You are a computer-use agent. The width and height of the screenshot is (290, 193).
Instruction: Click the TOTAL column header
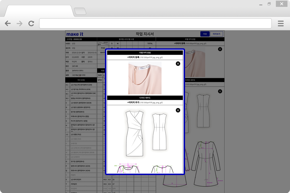tap(150, 44)
